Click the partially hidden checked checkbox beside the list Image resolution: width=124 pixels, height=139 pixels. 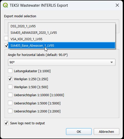[6, 46]
